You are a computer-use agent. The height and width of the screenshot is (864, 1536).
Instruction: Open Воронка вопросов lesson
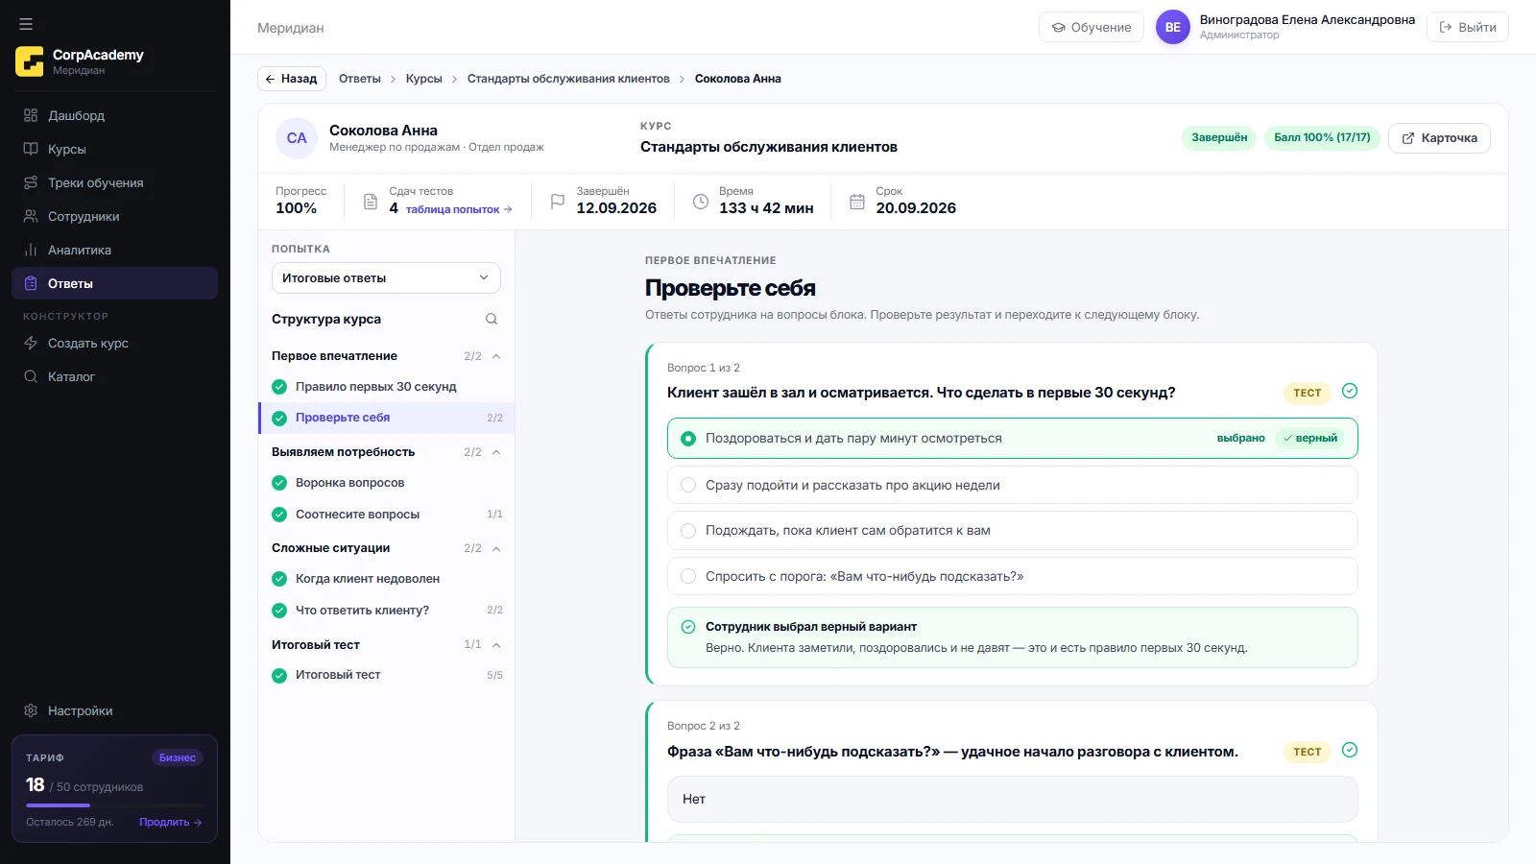387,483
